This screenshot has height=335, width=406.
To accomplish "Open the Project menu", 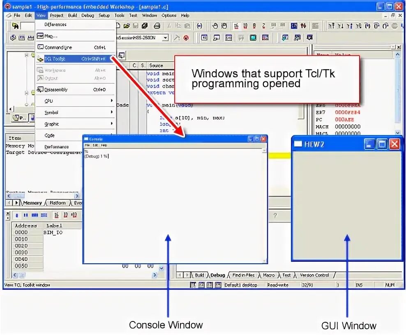I will (56, 16).
